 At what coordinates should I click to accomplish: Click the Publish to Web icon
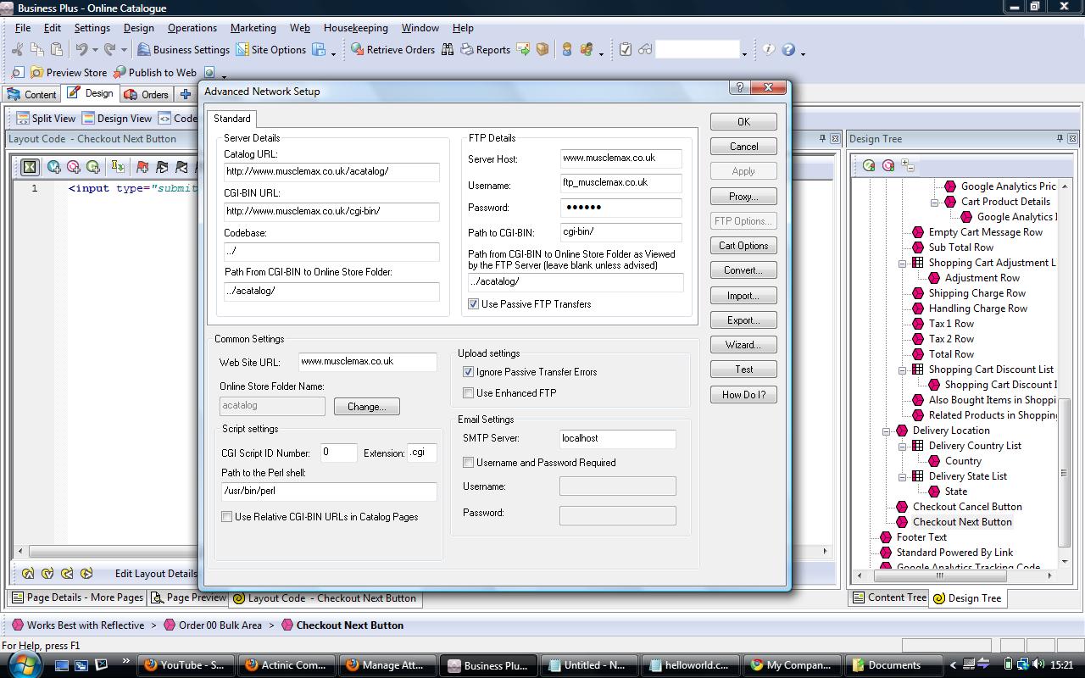tap(120, 73)
